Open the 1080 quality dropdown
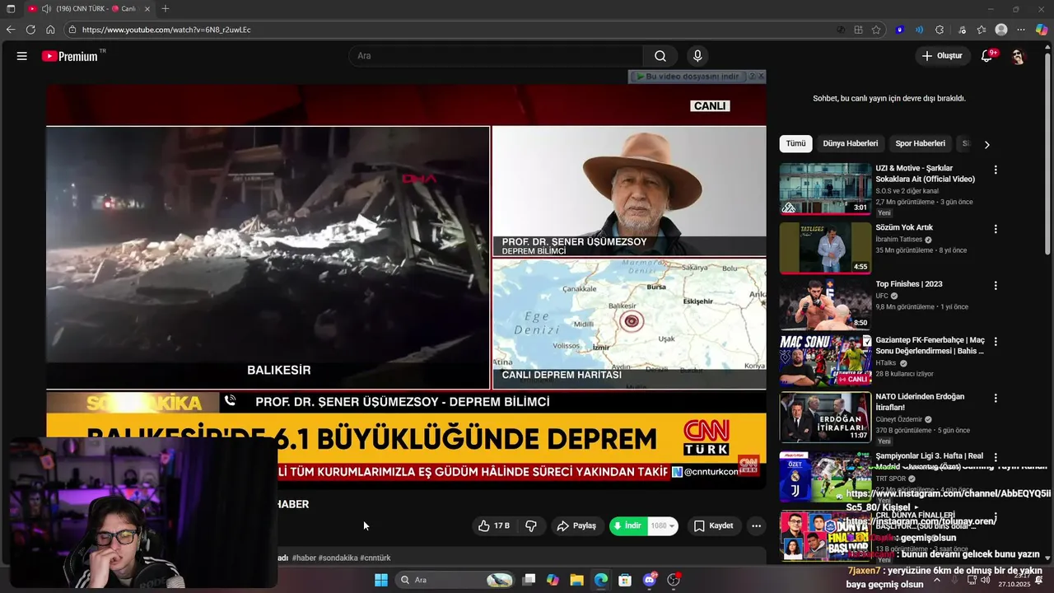1054x593 pixels. point(664,525)
